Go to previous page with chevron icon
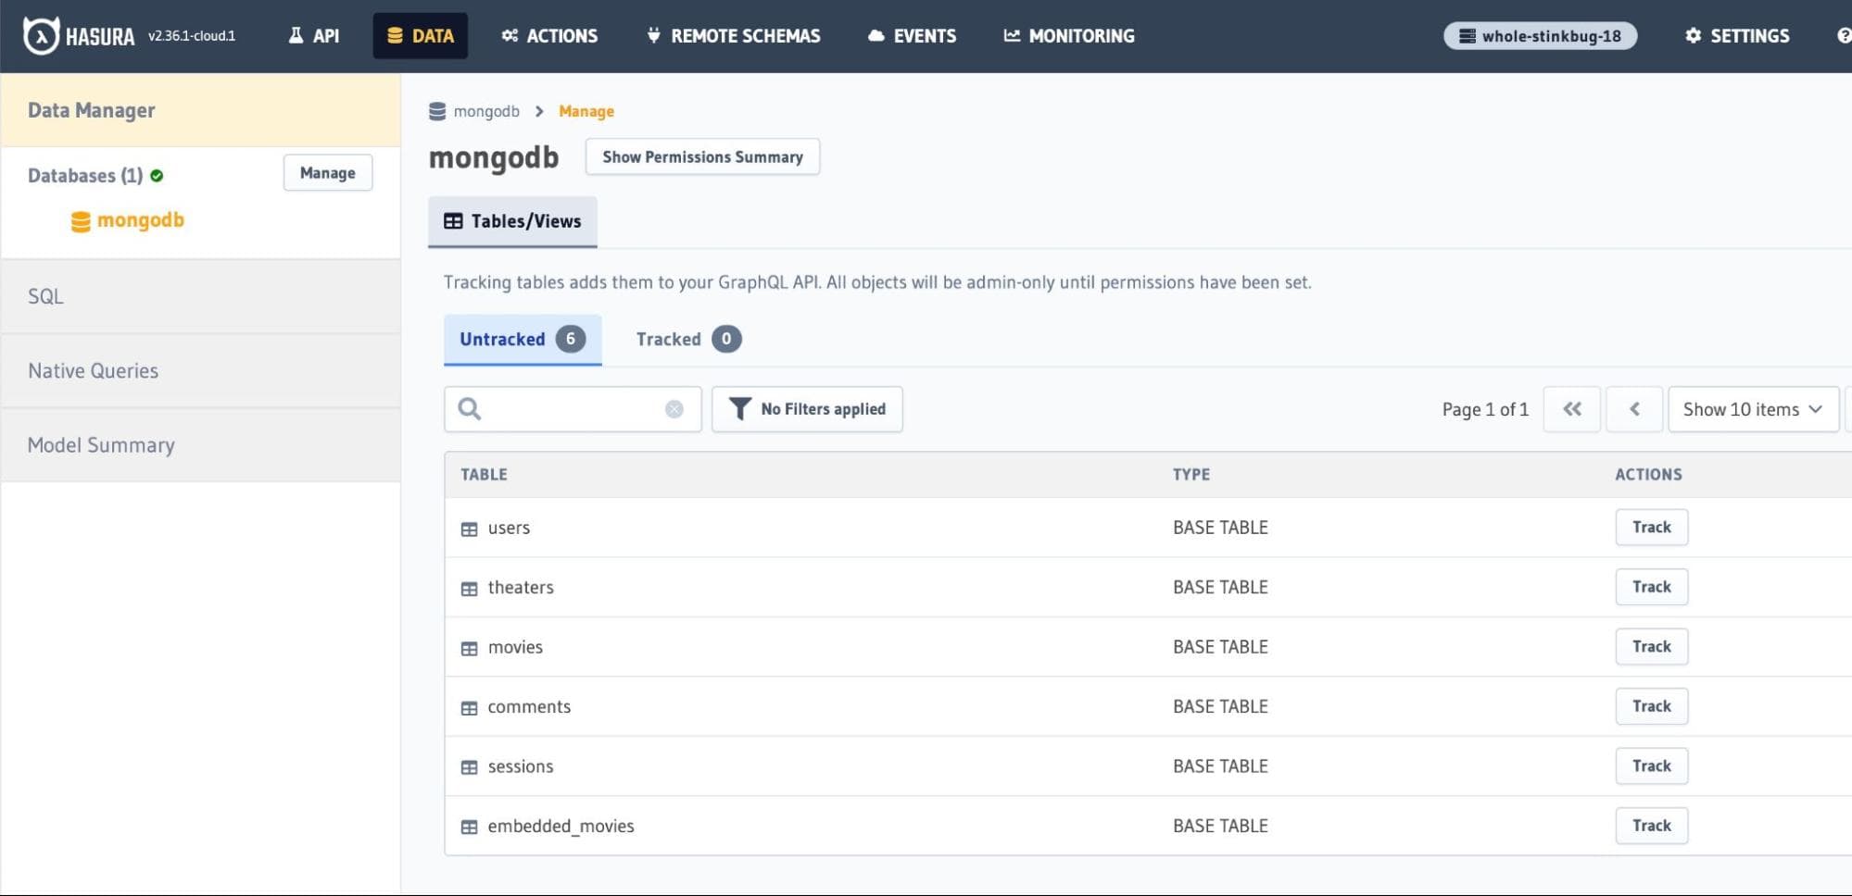This screenshot has height=896, width=1852. coord(1633,409)
